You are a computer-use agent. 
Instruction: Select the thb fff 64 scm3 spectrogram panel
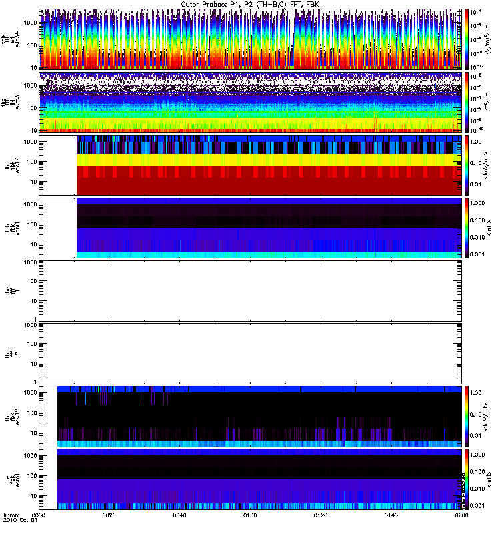pos(251,102)
